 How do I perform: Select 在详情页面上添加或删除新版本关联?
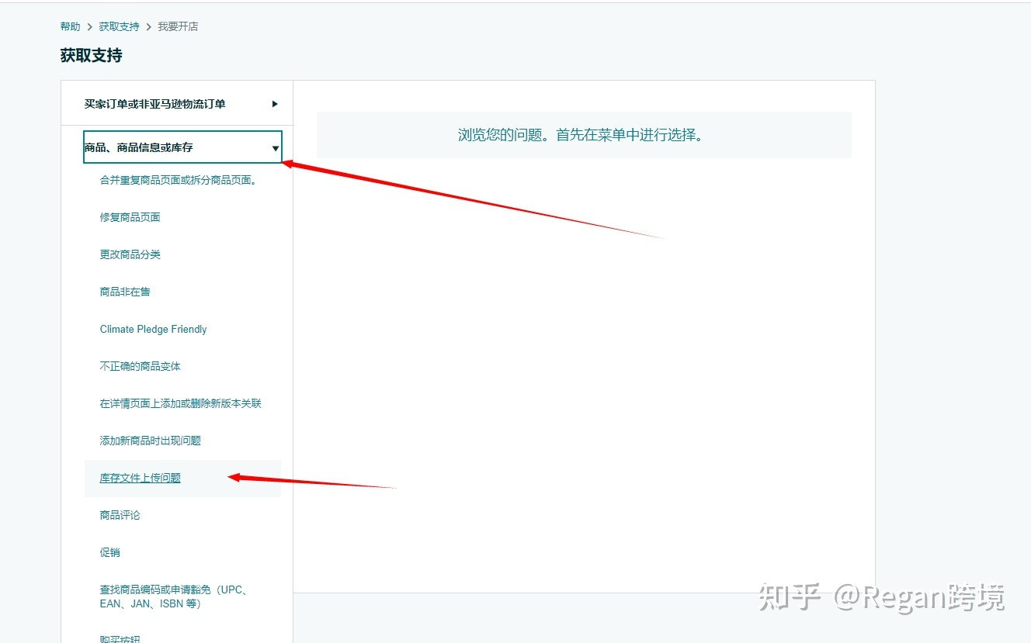180,403
